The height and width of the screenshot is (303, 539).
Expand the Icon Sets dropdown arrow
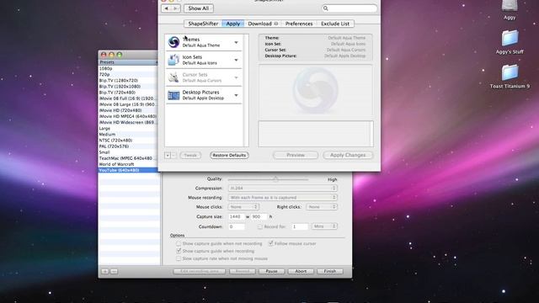236,60
